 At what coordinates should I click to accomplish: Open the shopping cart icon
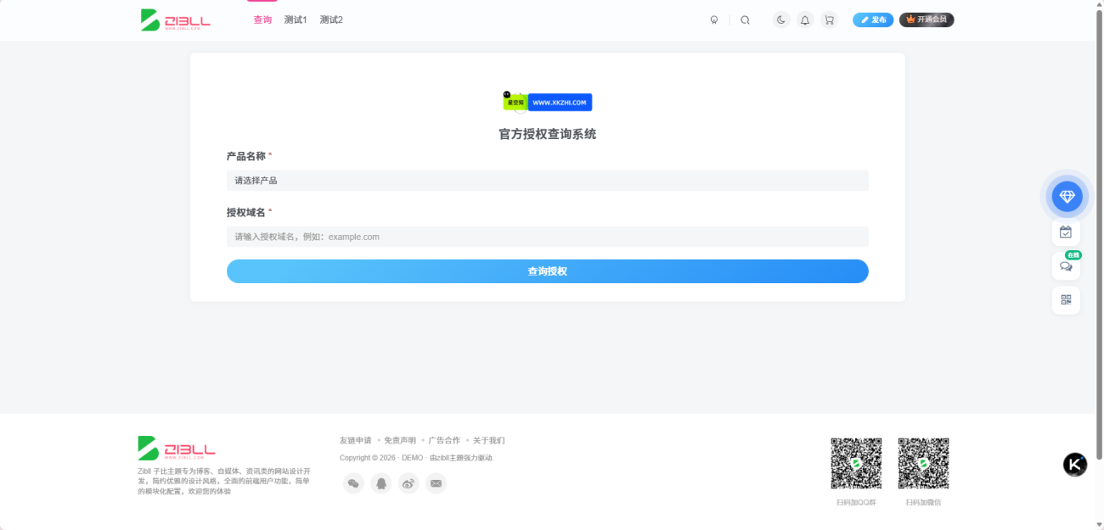[x=829, y=20]
